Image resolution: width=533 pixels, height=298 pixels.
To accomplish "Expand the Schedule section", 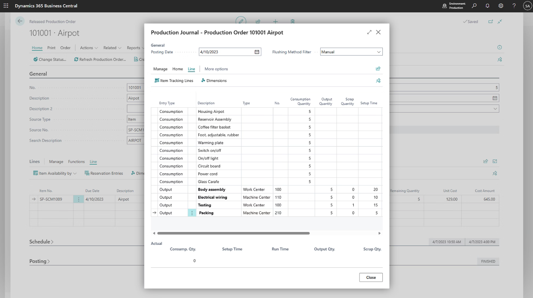I will 41,242.
